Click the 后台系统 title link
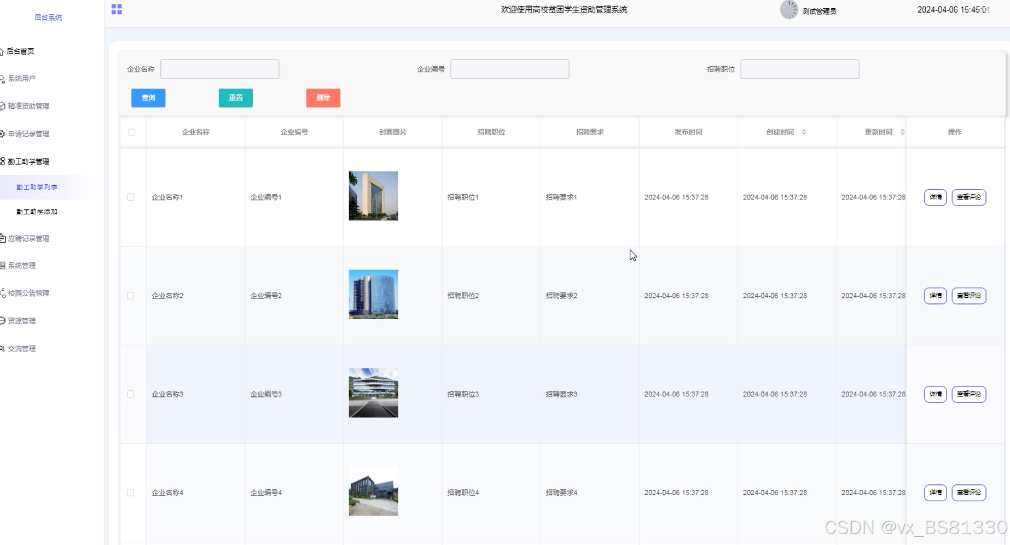The image size is (1010, 545). click(x=48, y=17)
